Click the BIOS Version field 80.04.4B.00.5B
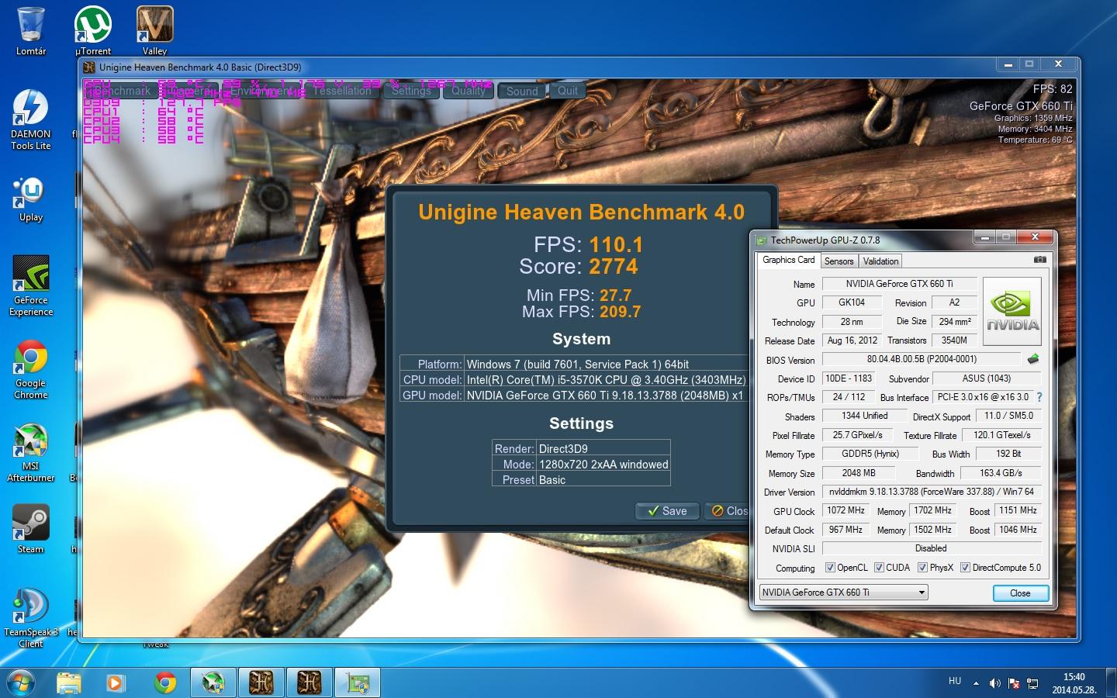 tap(922, 359)
